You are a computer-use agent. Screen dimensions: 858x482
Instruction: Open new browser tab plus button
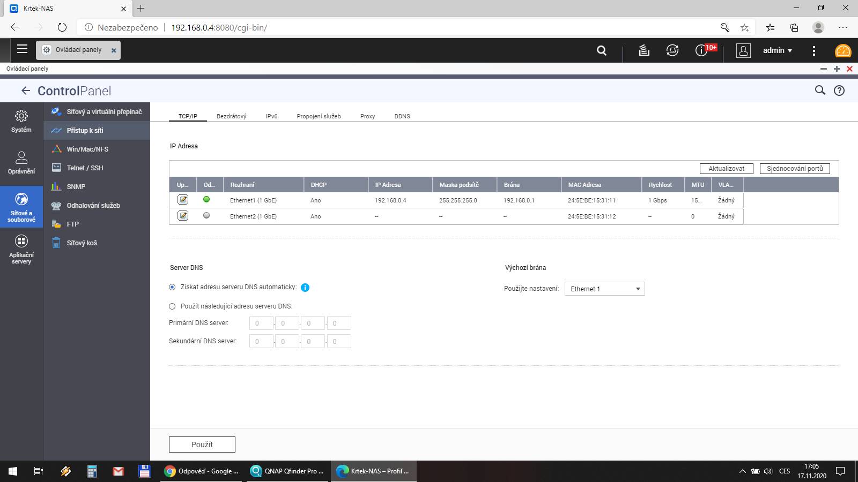coord(140,8)
